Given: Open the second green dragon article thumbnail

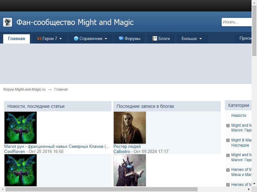Looking at the screenshot, I should 21,170.
